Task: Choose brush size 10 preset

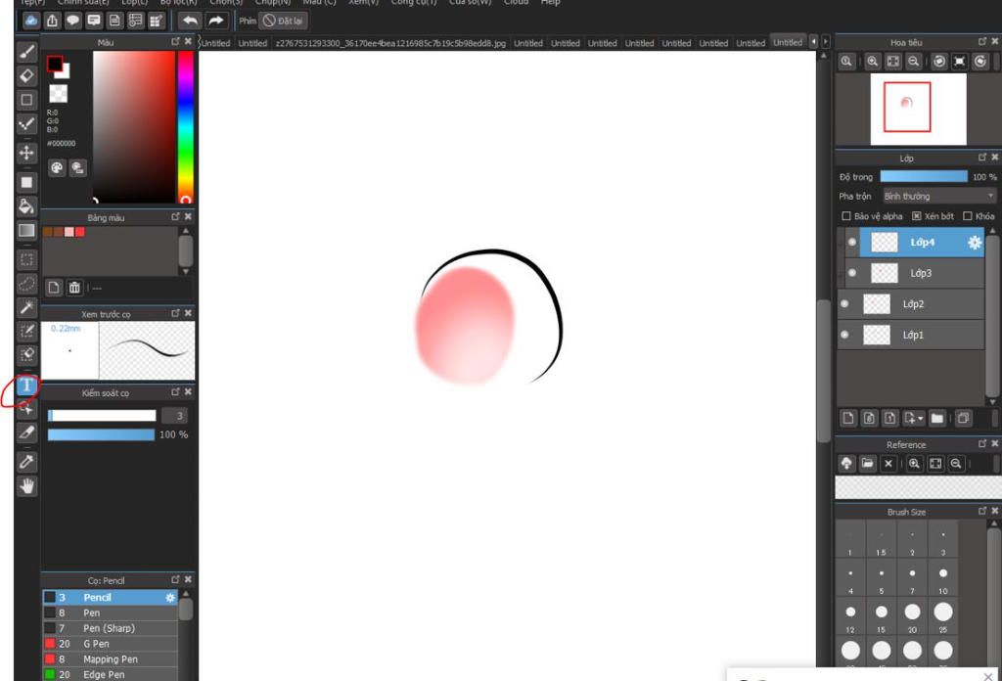Action: tap(943, 579)
